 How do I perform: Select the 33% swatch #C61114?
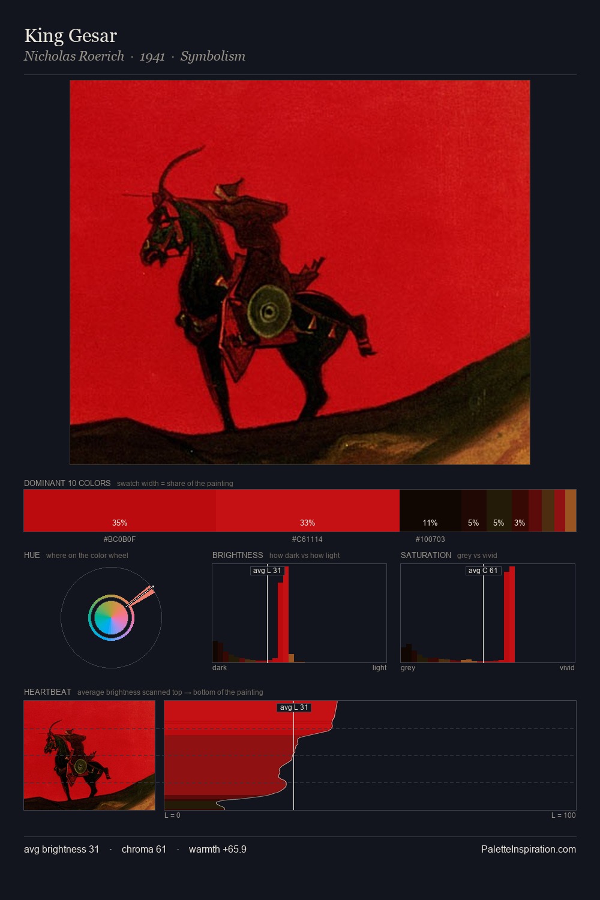coord(308,511)
